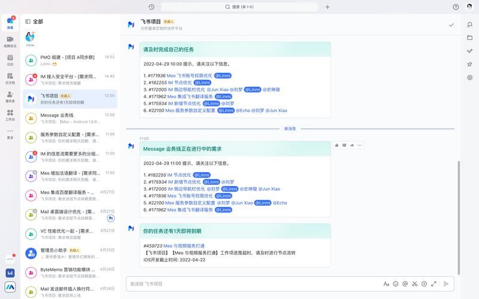The width and height of the screenshot is (479, 299).
Task: Open pinned messages pin icon
Action: 469,64
